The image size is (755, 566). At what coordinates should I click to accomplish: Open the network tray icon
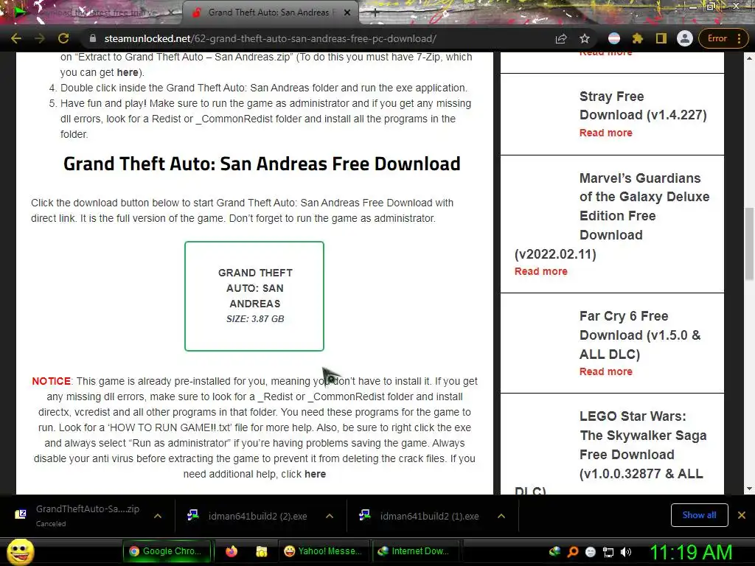click(x=608, y=552)
